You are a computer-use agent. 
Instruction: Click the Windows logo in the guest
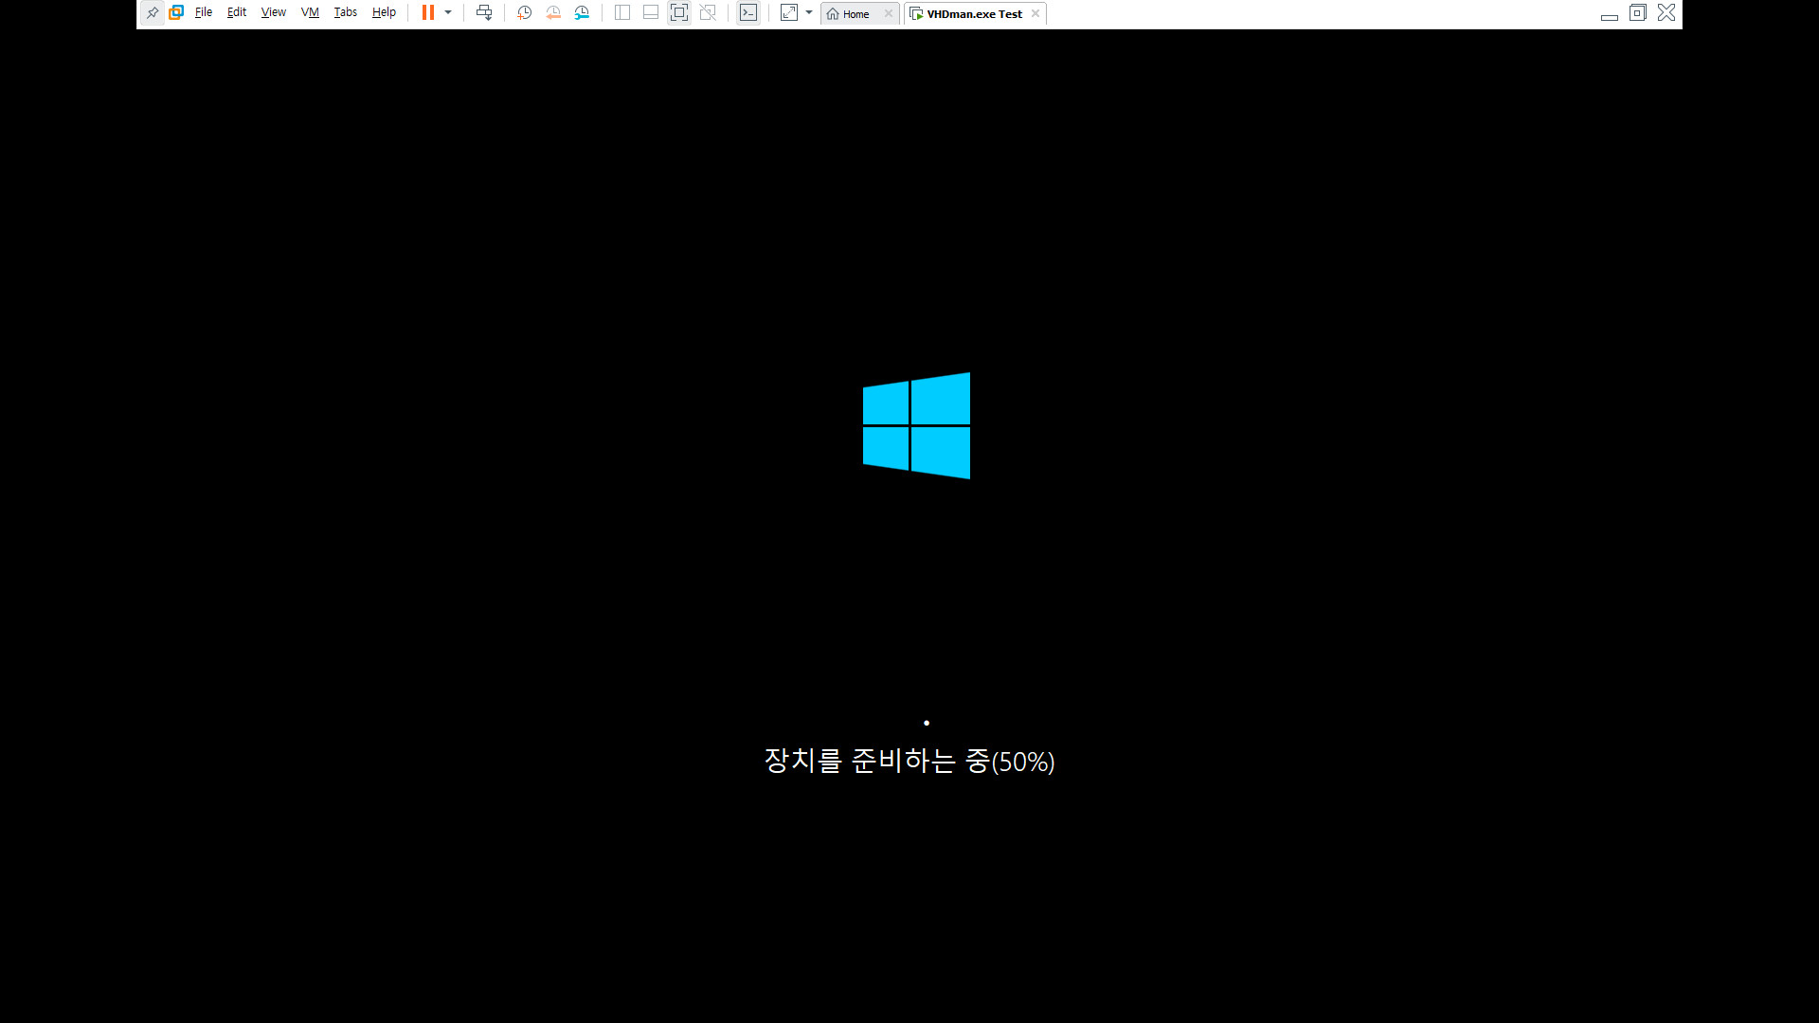(x=916, y=425)
